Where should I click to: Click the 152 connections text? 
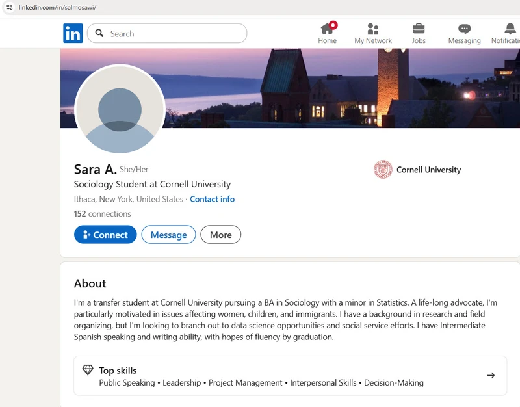pos(102,213)
